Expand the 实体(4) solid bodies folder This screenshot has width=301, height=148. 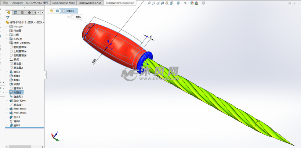point(7,39)
